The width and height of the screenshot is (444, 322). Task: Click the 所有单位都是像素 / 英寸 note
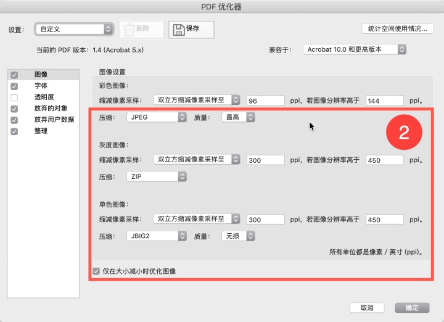tap(376, 252)
